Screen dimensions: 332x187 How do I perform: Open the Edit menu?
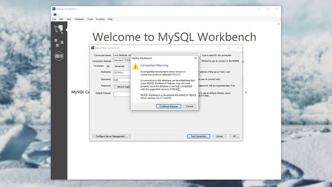click(61, 19)
